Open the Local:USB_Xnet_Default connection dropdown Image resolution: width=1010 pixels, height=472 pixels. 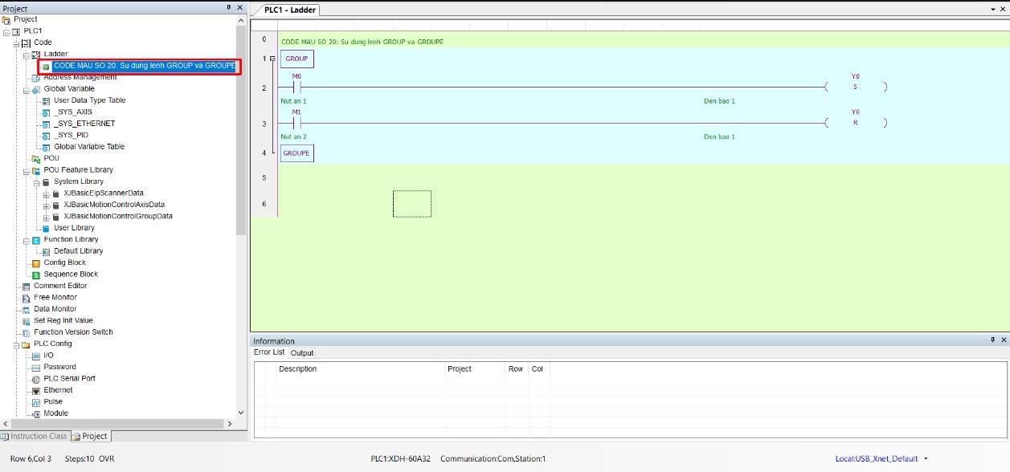click(926, 459)
